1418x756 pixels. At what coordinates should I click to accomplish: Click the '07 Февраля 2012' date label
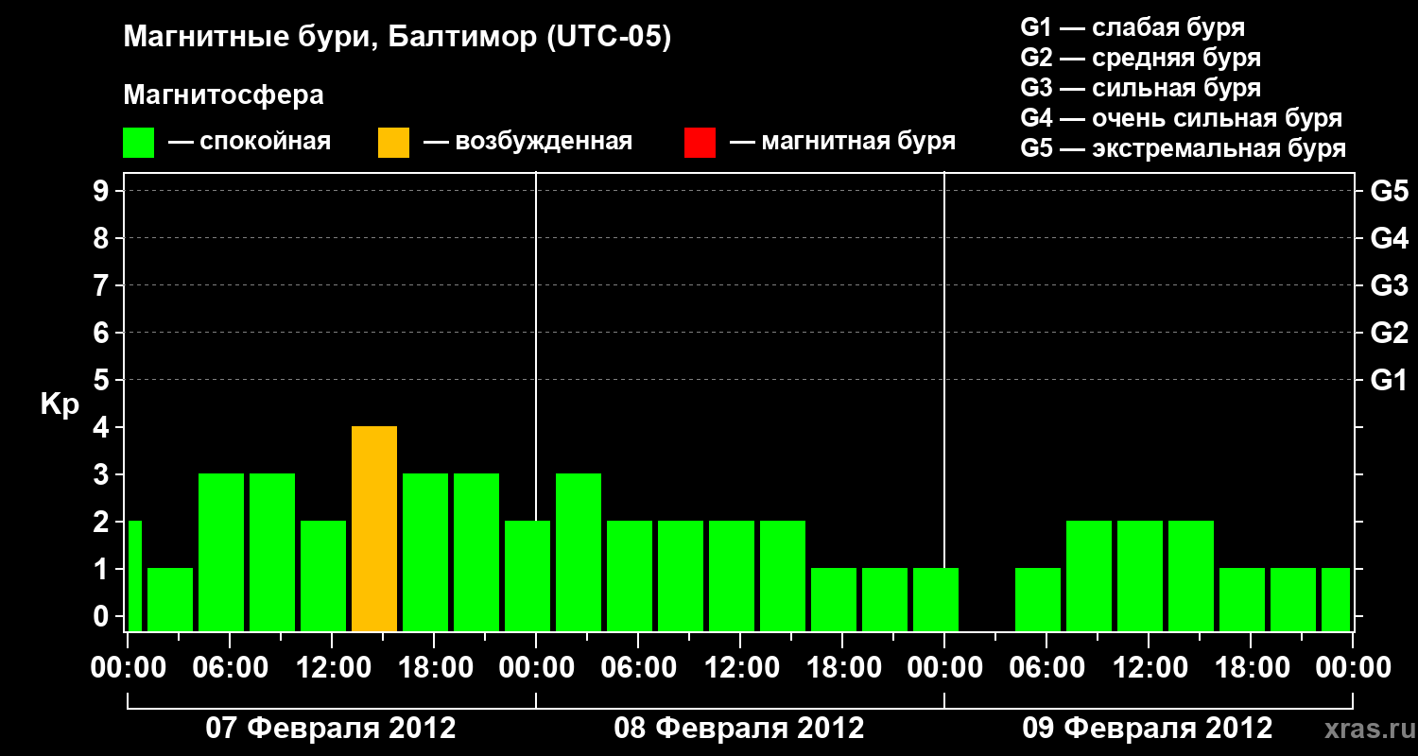331,729
